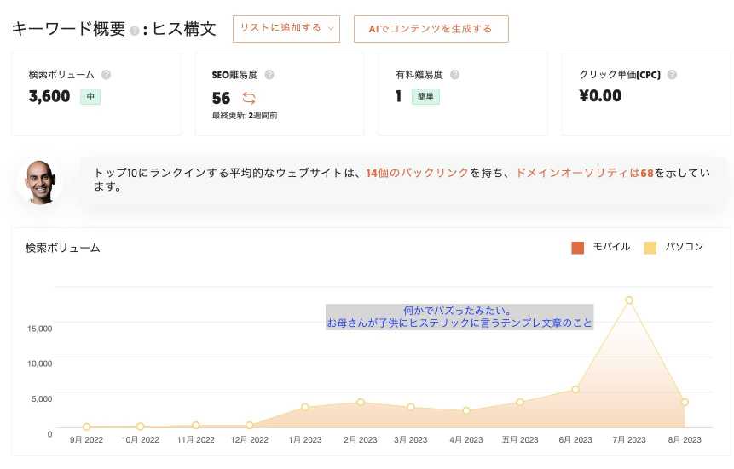
Task: Click the help icon beside クリック単価[CPC]
Action: (x=672, y=75)
